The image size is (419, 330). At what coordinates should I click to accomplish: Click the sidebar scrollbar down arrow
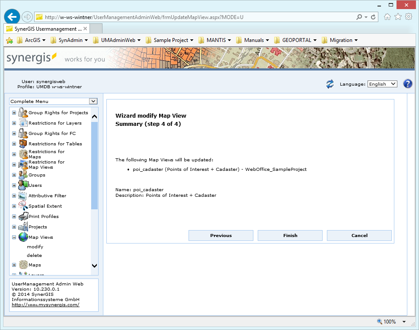coord(94,266)
